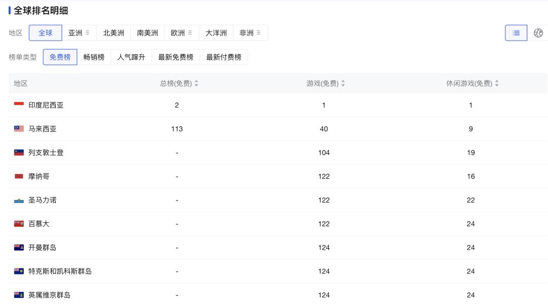Click Indonesia flag icon
The image size is (548, 304).
point(19,105)
